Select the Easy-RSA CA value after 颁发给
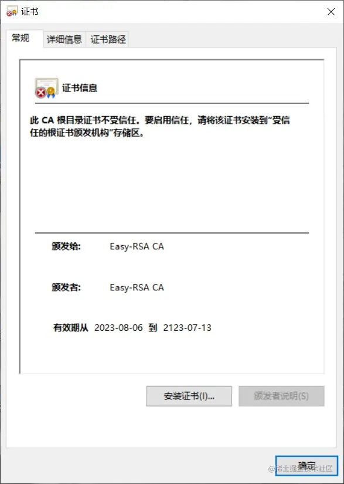This screenshot has width=344, height=484. 137,246
